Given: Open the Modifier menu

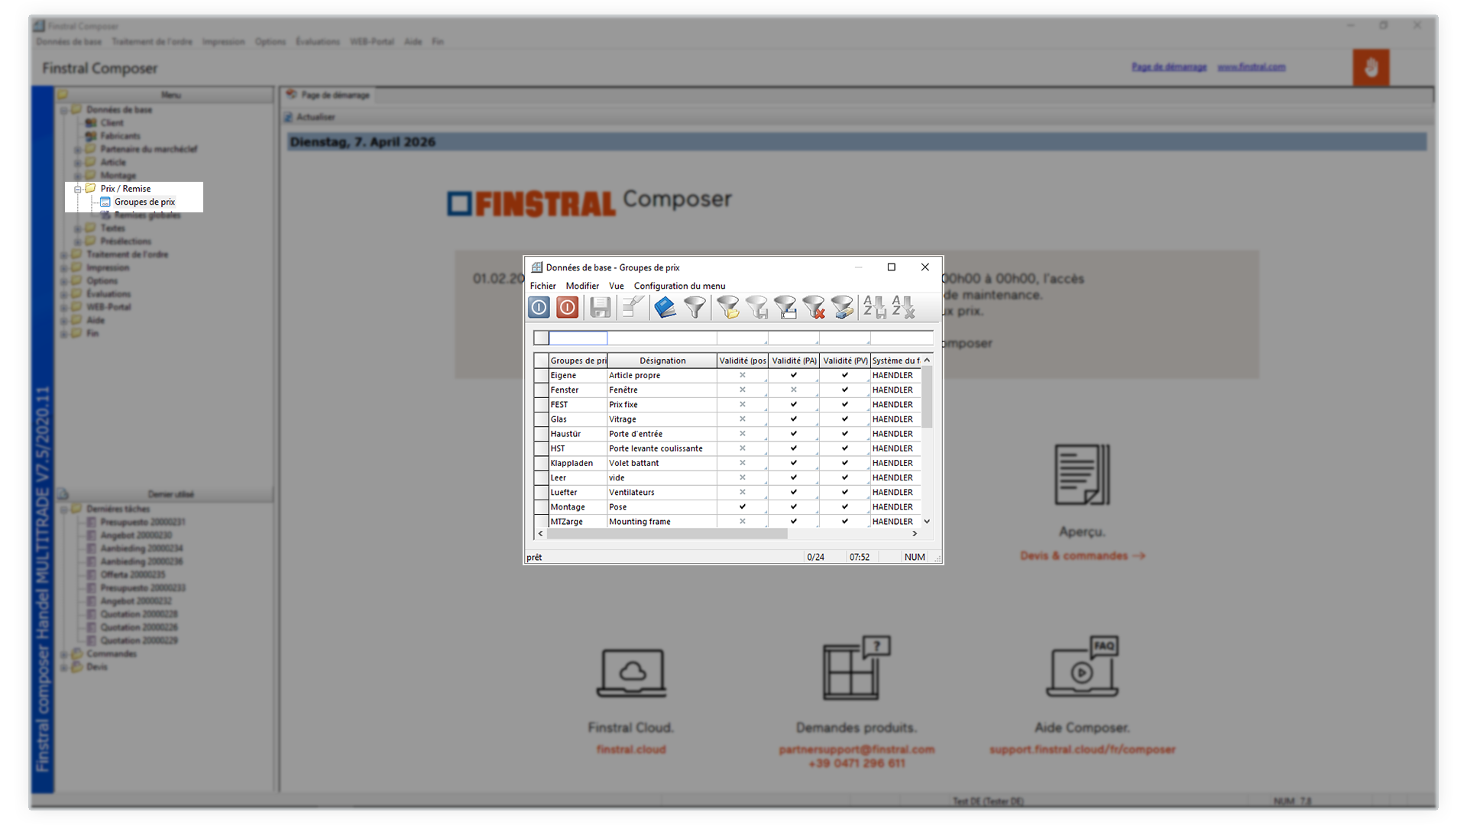Looking at the screenshot, I should point(582,286).
